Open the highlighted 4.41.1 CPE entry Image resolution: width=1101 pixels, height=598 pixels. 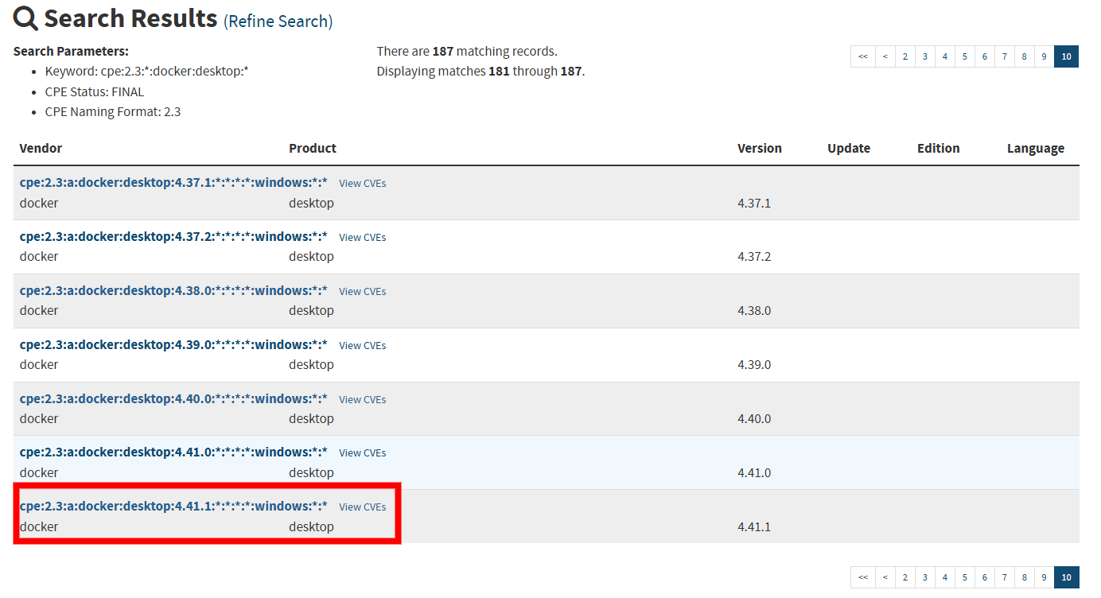pos(173,507)
